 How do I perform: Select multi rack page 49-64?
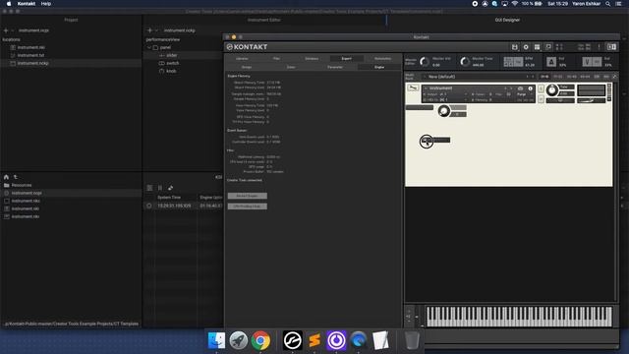point(586,77)
